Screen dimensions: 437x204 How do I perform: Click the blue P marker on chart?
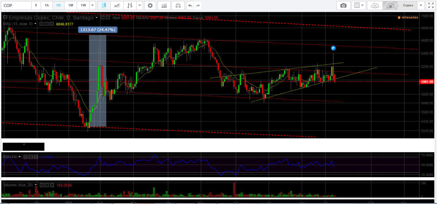(x=333, y=48)
